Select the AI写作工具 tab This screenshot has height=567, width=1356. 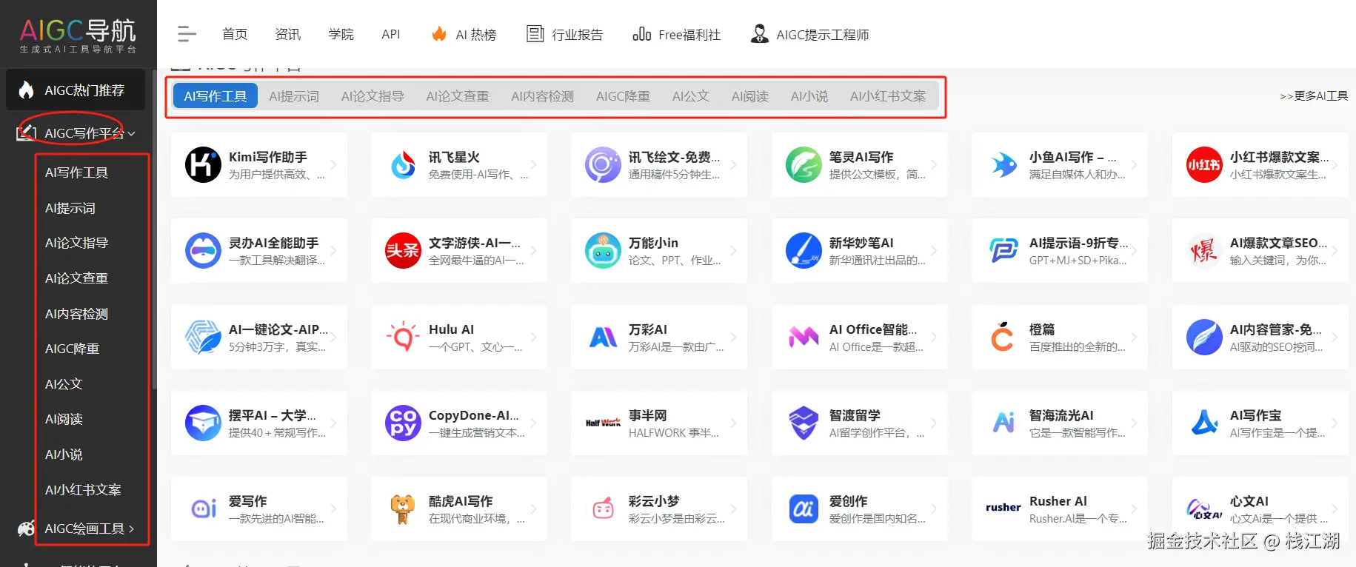(216, 96)
